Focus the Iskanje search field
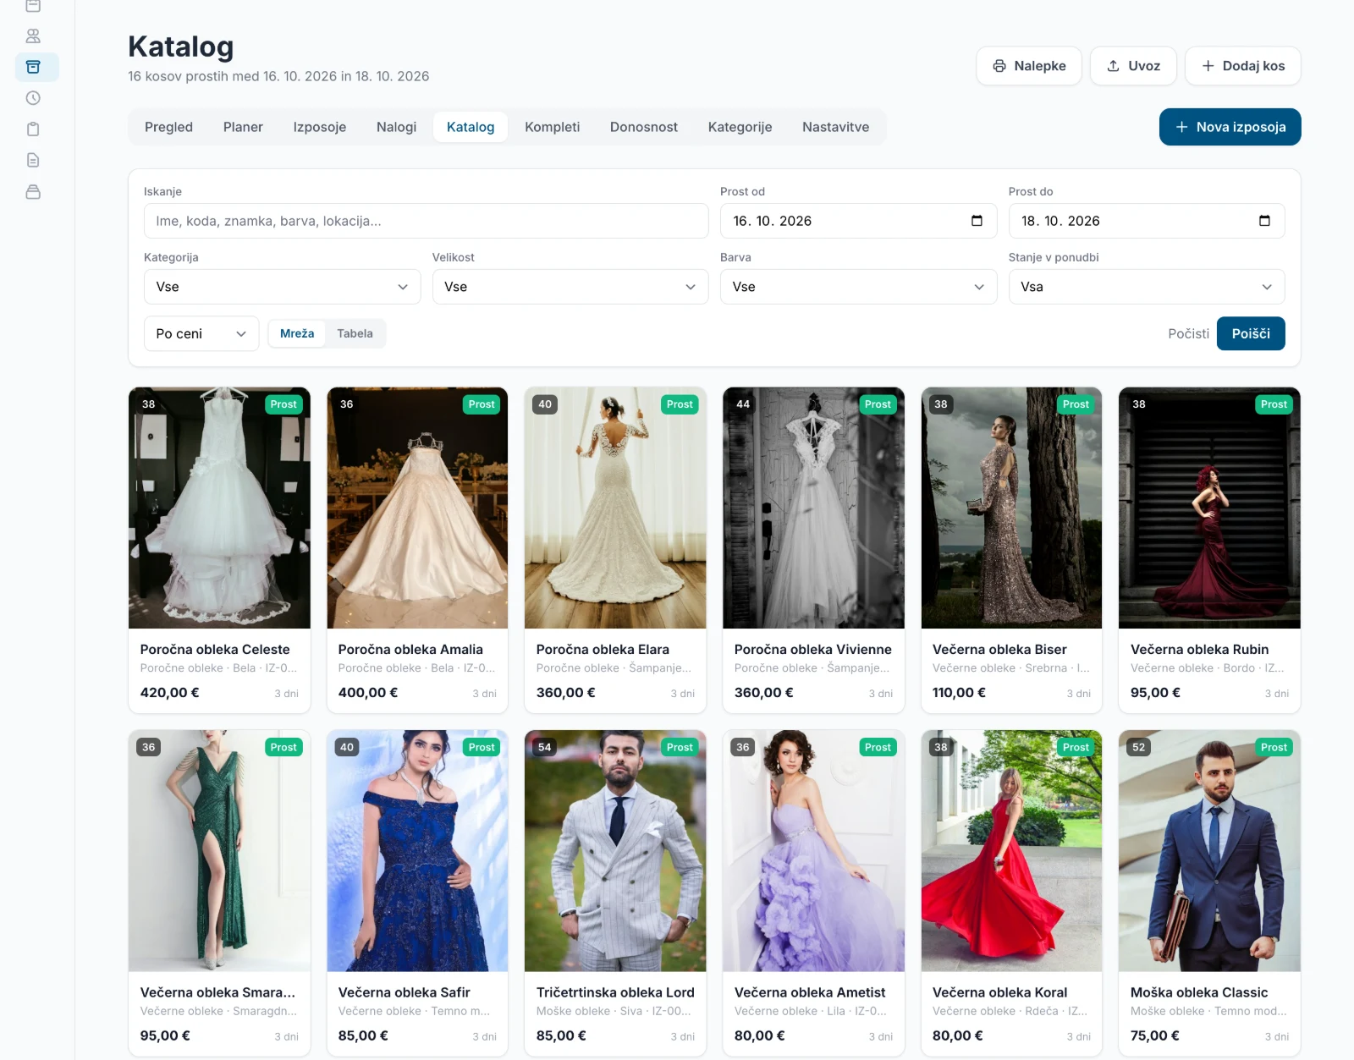The width and height of the screenshot is (1354, 1060). (427, 221)
